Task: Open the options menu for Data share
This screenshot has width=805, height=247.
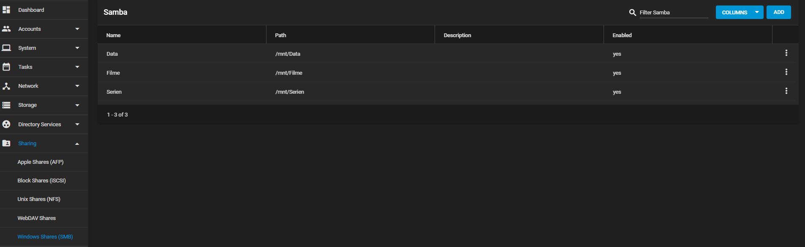Action: tap(786, 53)
